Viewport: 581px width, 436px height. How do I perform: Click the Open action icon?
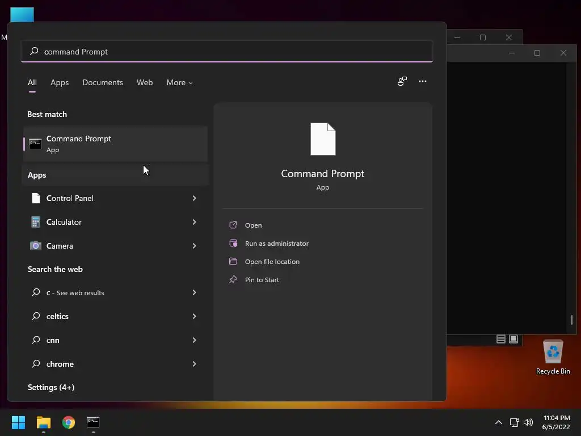pyautogui.click(x=233, y=225)
